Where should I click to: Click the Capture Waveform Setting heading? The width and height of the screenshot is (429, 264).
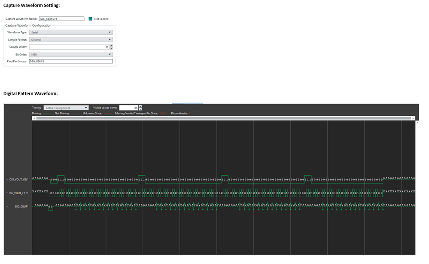(31, 5)
